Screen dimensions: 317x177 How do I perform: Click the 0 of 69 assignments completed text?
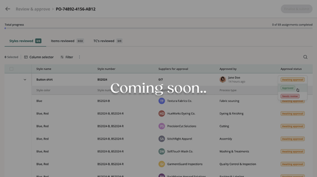[x=292, y=25]
